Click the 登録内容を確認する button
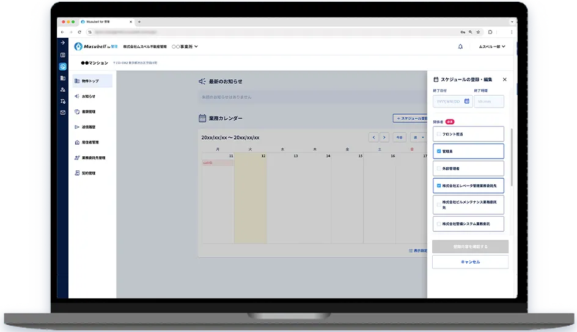 pyautogui.click(x=470, y=247)
